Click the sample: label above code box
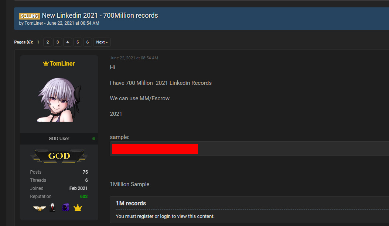The height and width of the screenshot is (226, 389). tap(120, 137)
